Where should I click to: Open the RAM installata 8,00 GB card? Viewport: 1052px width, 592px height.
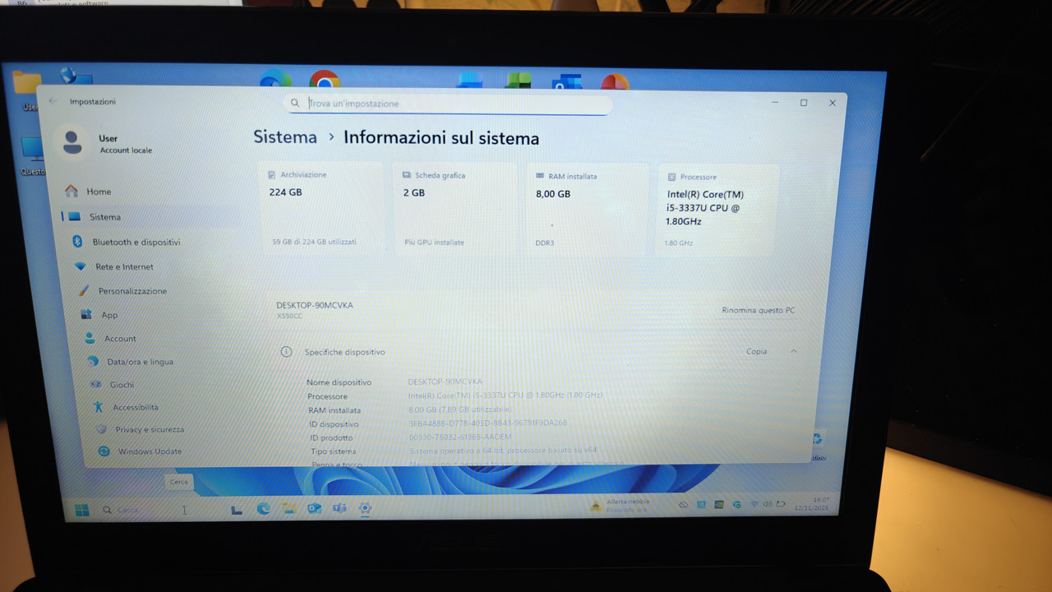tap(588, 209)
